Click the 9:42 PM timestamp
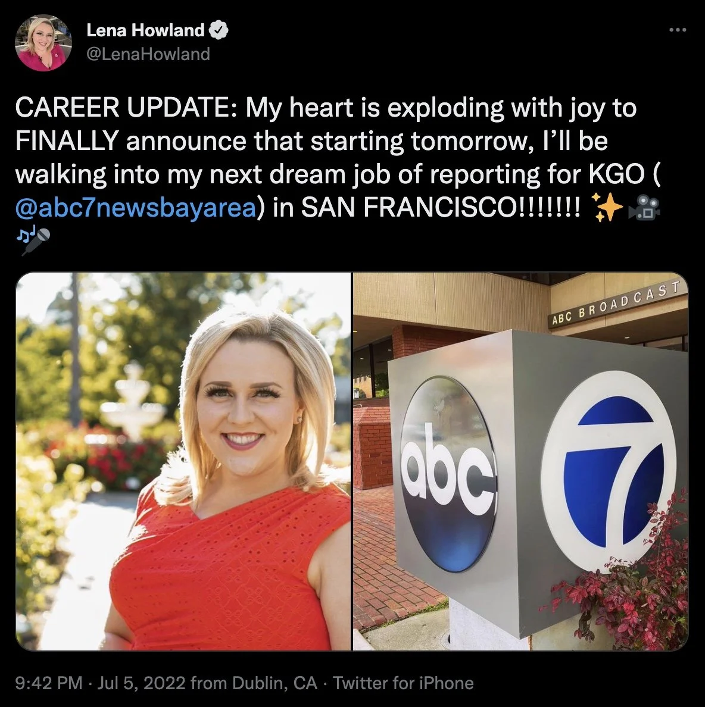Viewport: 705px width, 707px height. click(49, 683)
